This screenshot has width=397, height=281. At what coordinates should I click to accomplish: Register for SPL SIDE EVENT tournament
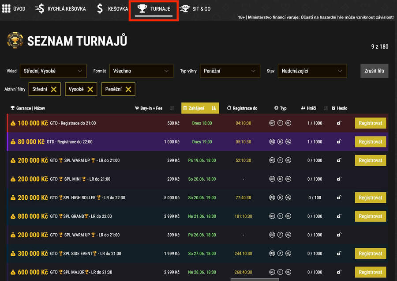[371, 254]
